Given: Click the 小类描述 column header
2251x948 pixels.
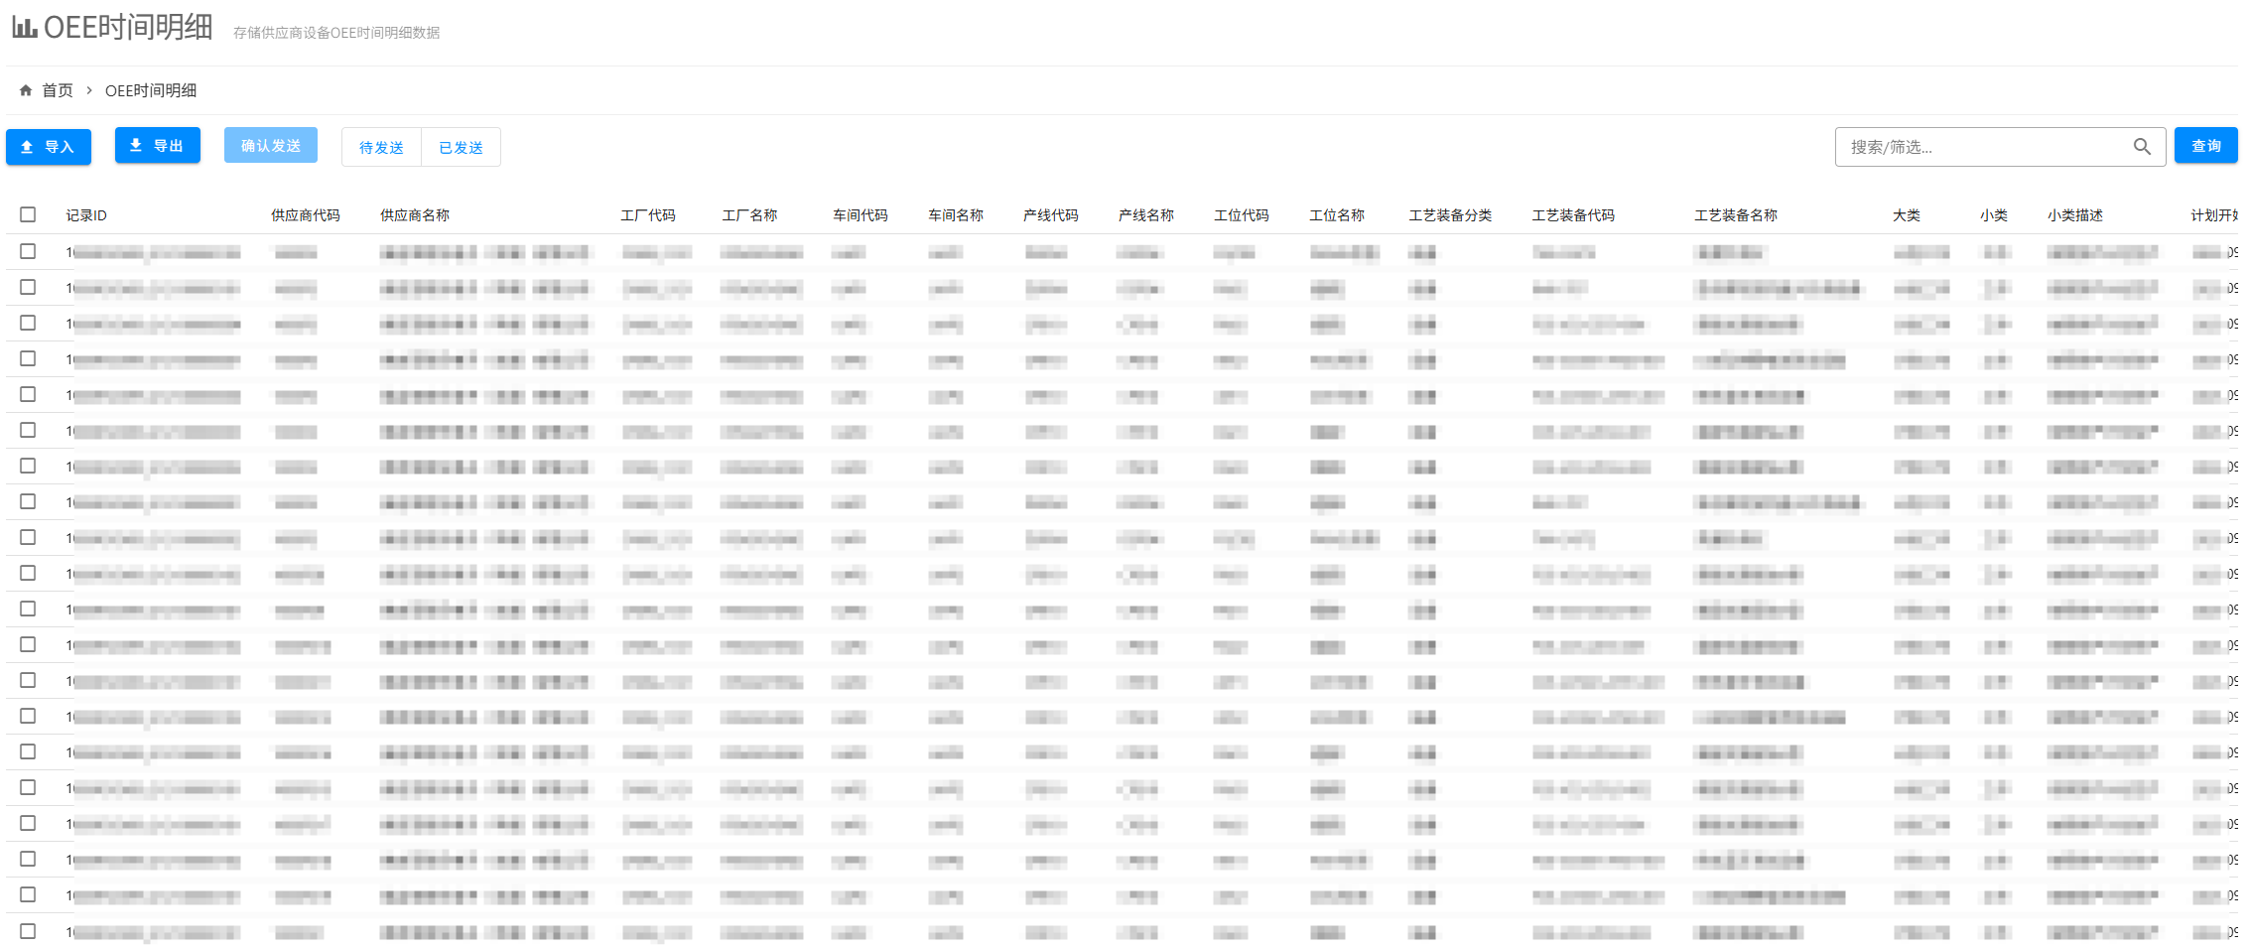Looking at the screenshot, I should point(2075,215).
